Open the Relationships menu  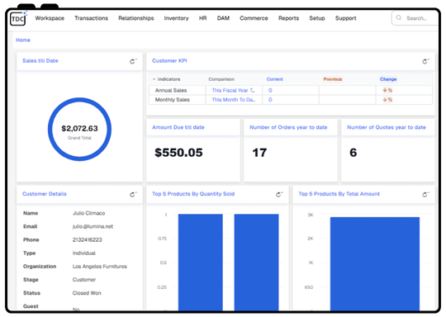tap(136, 18)
